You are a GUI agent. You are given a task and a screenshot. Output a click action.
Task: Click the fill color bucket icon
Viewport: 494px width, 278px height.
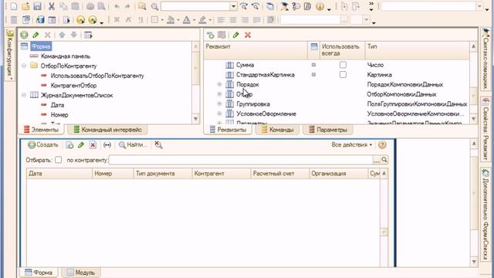(x=171, y=20)
